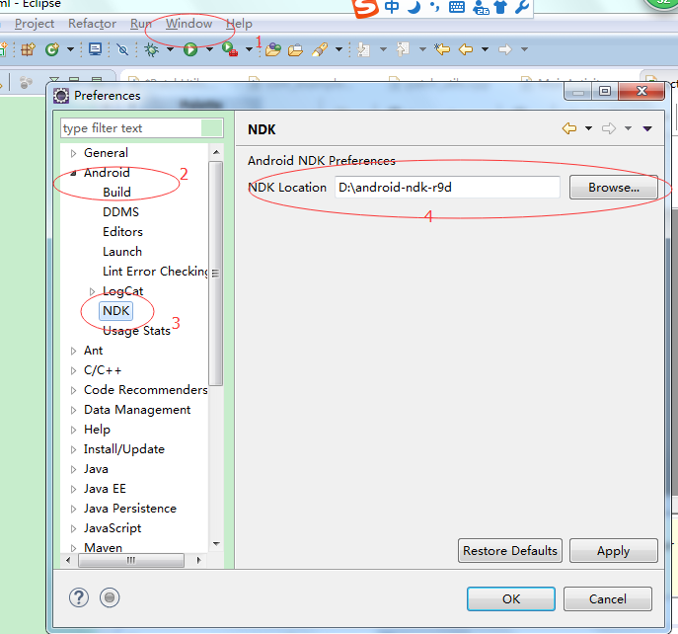Select the Build preference page

click(116, 193)
